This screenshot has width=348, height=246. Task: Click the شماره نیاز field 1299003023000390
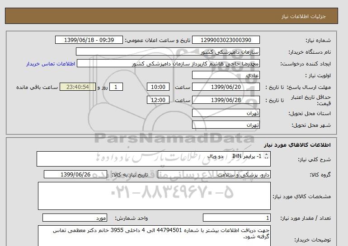coord(226,40)
